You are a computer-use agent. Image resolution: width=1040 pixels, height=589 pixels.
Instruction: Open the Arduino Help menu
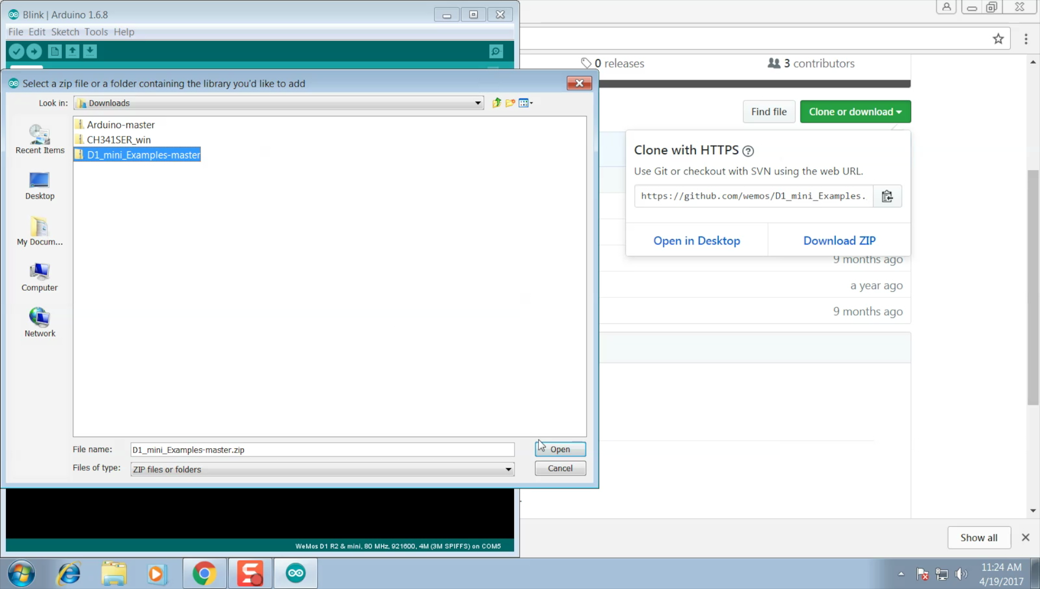pyautogui.click(x=124, y=32)
